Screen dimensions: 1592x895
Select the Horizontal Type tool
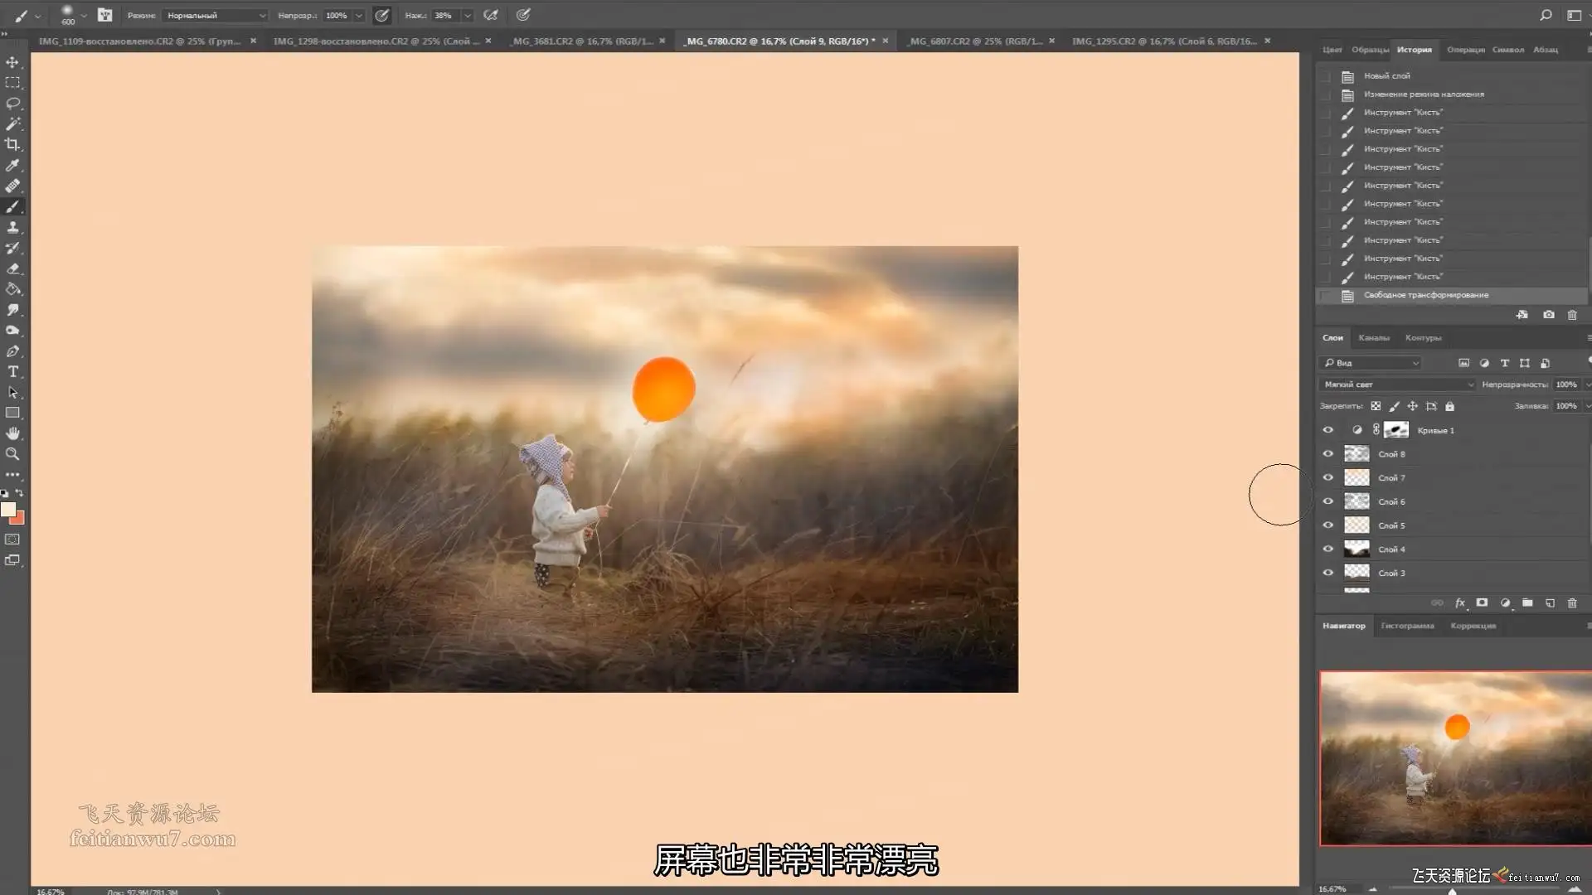pos(12,371)
